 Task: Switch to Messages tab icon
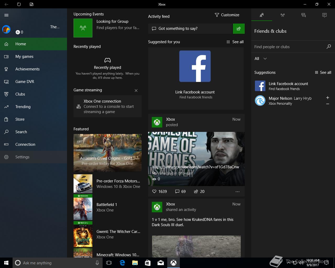304,15
